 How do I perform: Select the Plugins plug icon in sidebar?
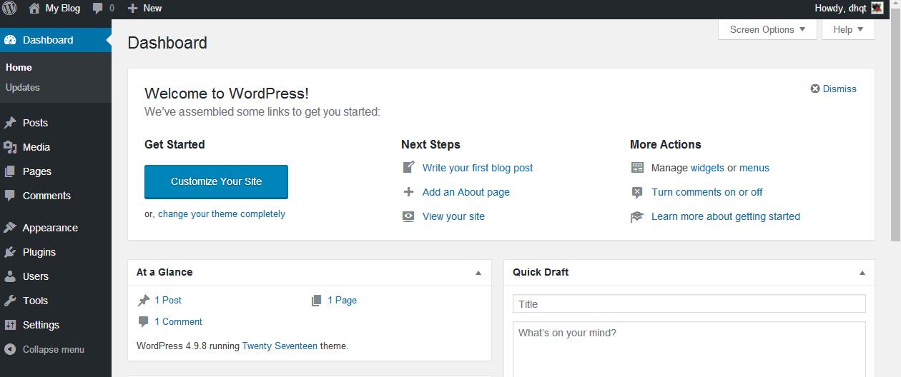(10, 252)
